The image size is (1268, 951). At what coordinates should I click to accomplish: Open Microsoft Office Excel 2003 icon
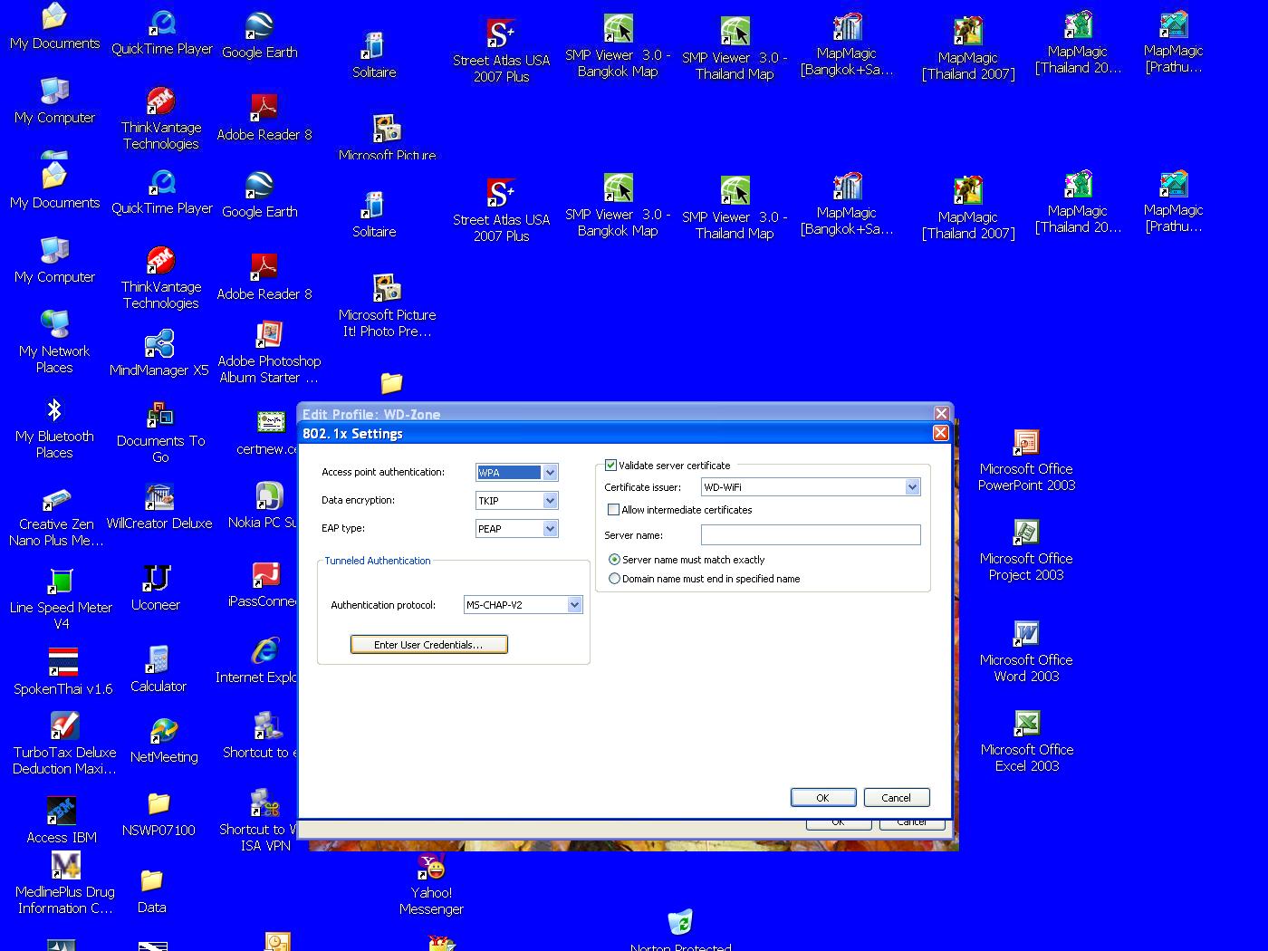click(1027, 724)
